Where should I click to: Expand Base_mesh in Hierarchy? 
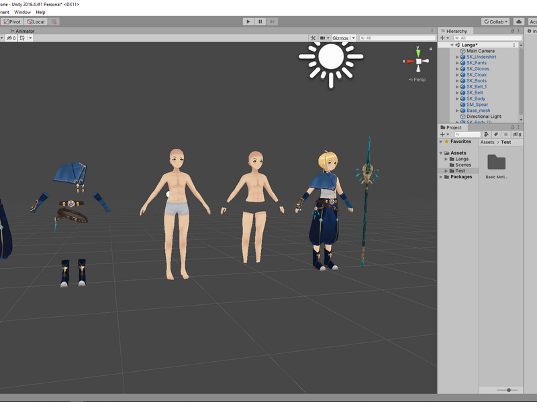457,111
